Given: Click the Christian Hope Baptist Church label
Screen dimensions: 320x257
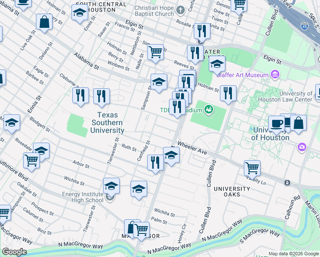Looking at the screenshot, I should point(154,11).
